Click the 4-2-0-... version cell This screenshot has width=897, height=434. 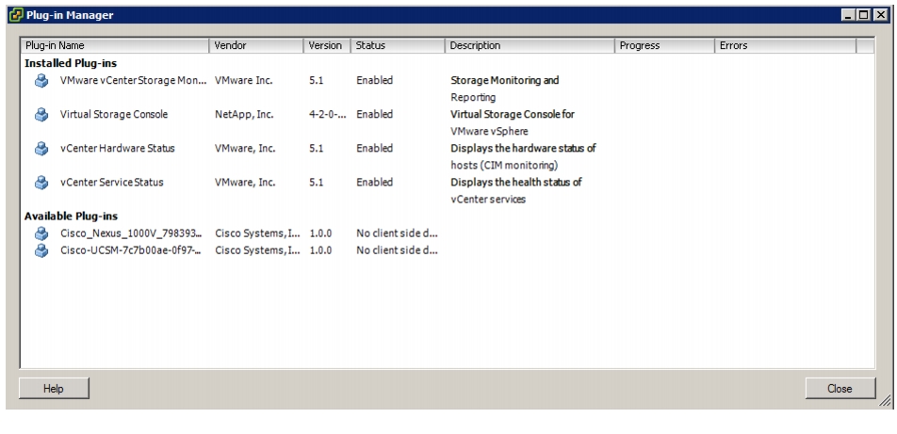(x=328, y=114)
